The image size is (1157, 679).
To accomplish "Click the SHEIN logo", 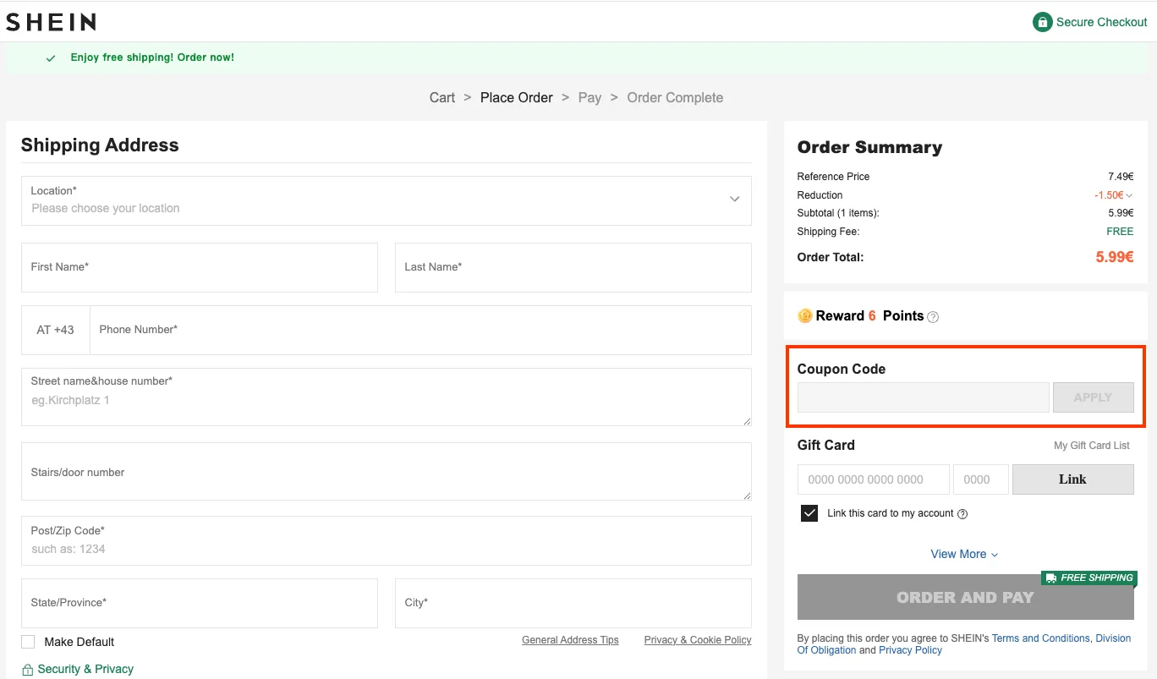I will (x=51, y=22).
